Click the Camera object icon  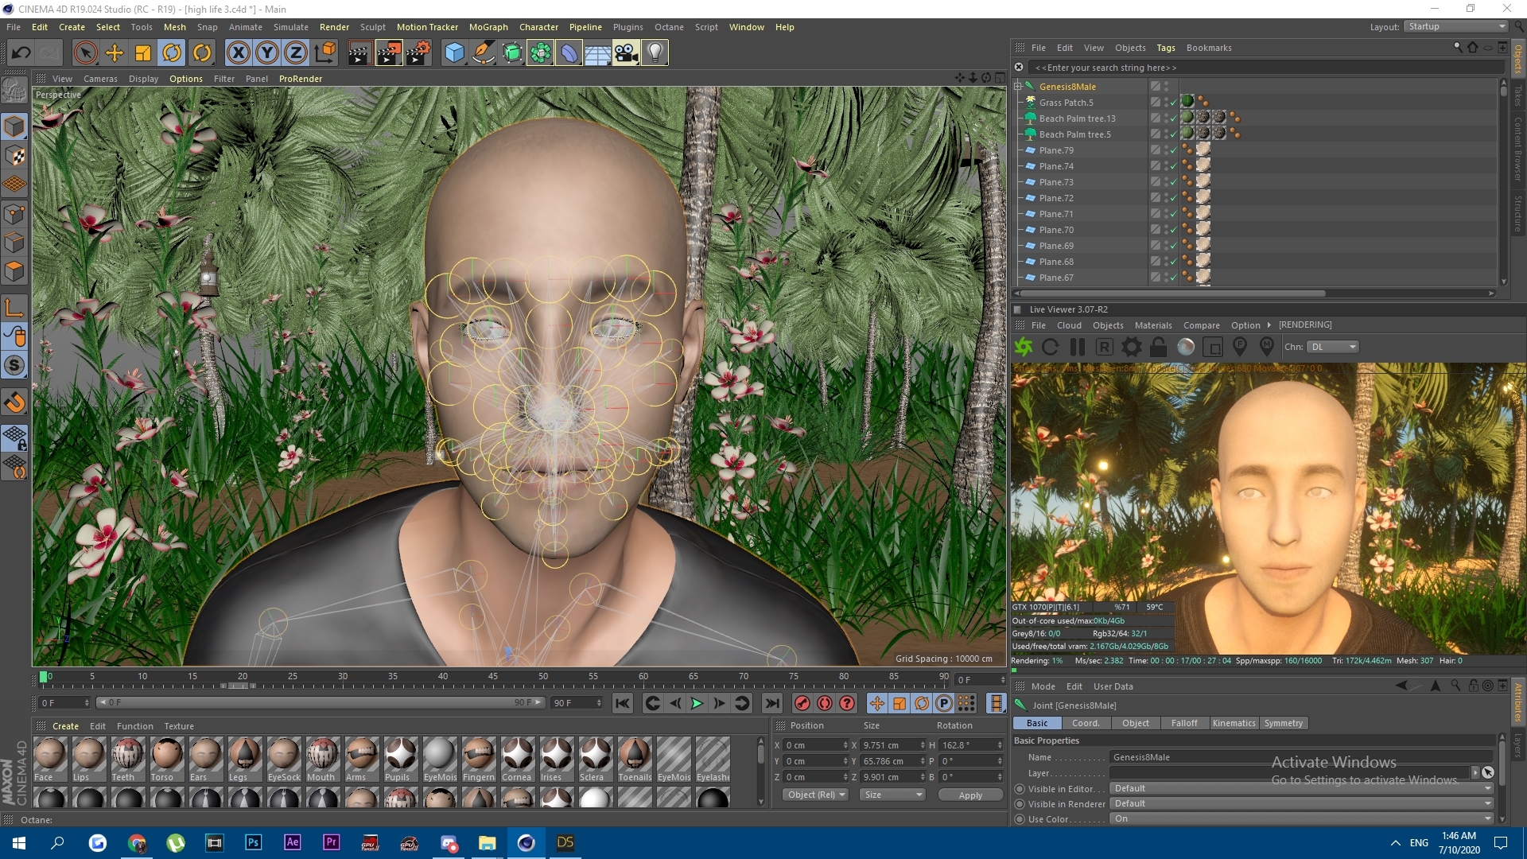tap(626, 53)
